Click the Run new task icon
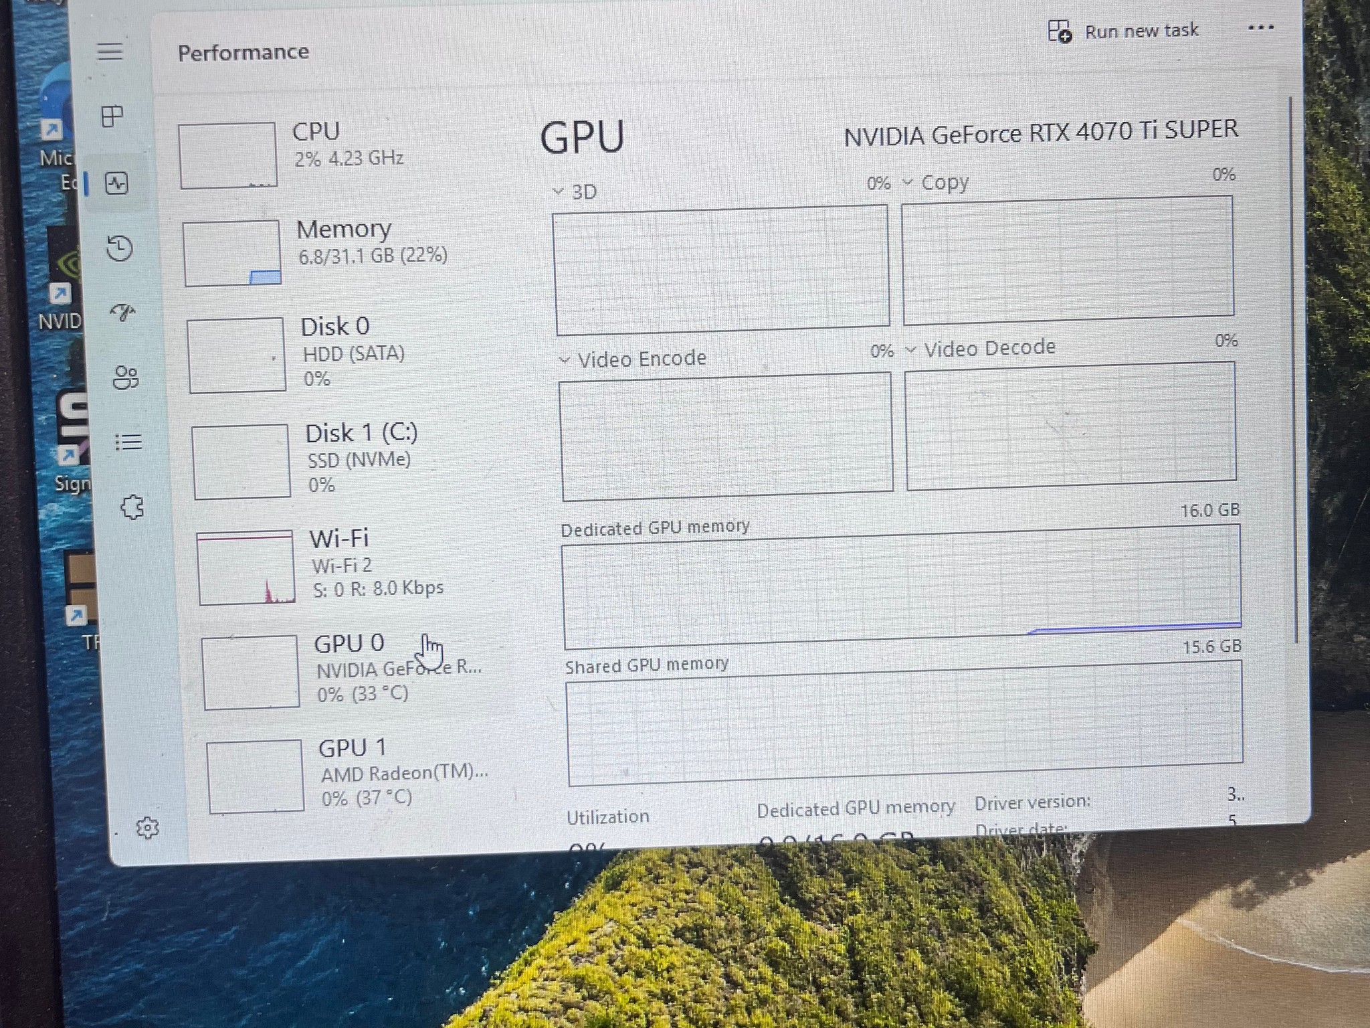This screenshot has height=1028, width=1370. click(1060, 31)
